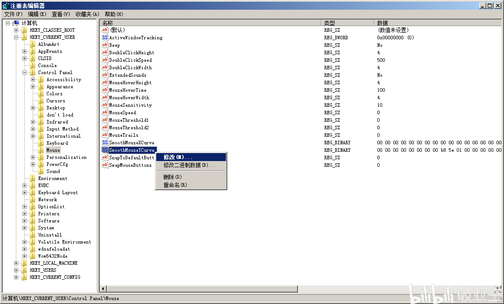Click the Sound key folder icon
The height and width of the screenshot is (304, 504).
pyautogui.click(x=41, y=171)
